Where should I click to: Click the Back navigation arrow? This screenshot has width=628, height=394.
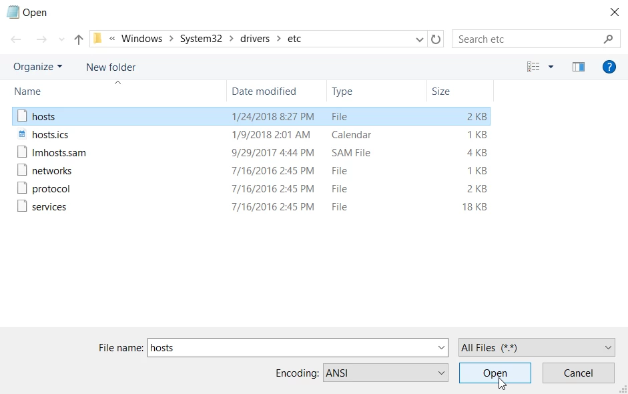[16, 39]
